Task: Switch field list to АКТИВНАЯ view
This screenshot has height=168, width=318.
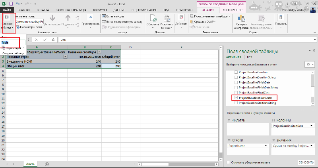Action: pyautogui.click(x=234, y=57)
